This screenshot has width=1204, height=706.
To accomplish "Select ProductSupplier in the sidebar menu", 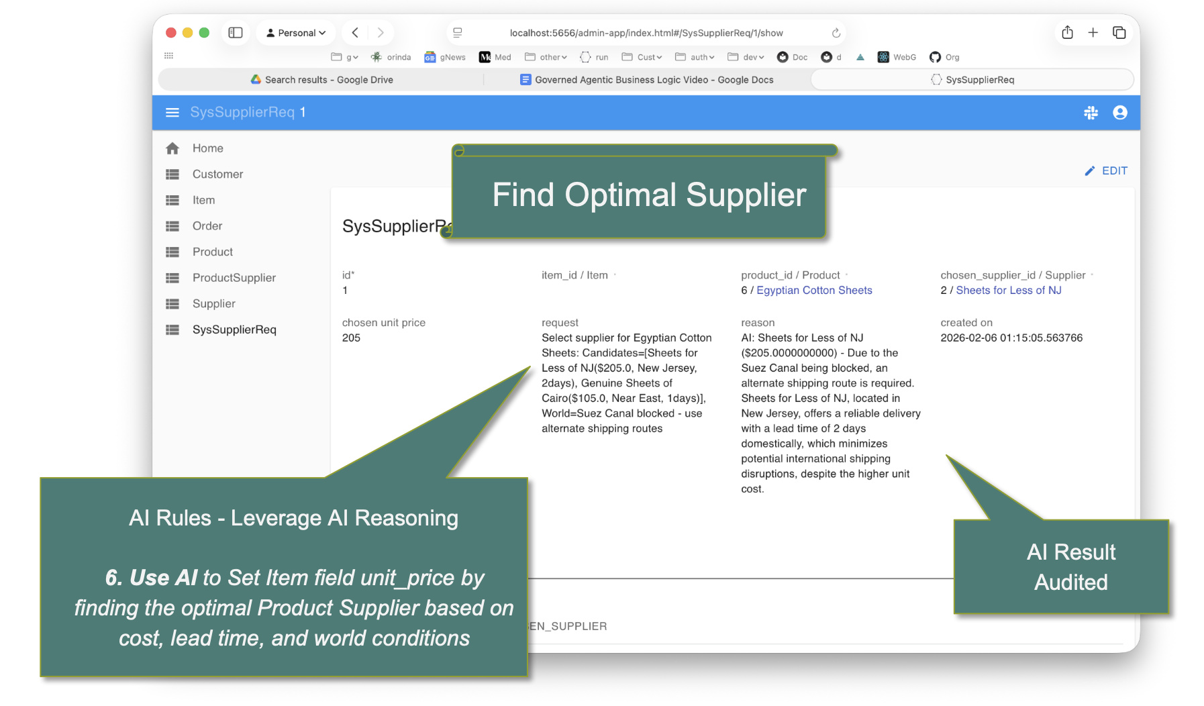I will pyautogui.click(x=234, y=278).
